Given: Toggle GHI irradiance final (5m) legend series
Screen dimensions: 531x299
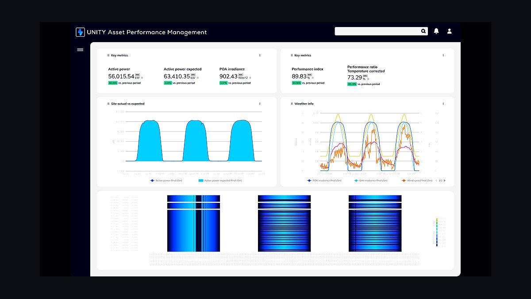Looking at the screenshot, I should click(x=371, y=180).
